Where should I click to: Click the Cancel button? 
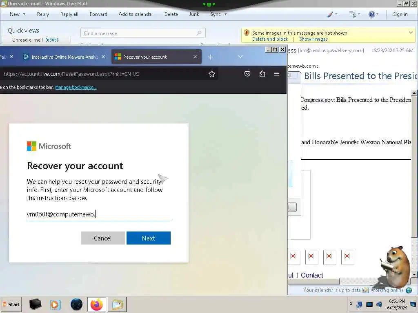click(102, 238)
